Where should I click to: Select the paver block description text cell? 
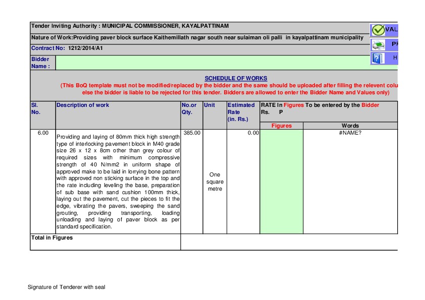118,182
